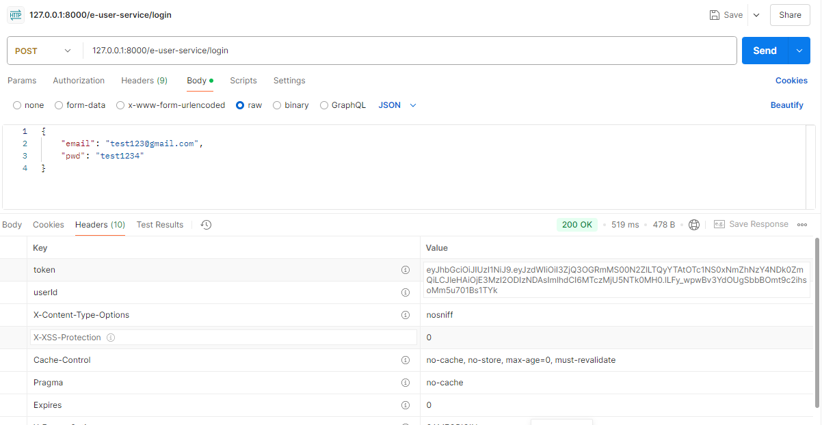The image size is (822, 425).
Task: Expand the Send button arrow options
Action: point(799,51)
